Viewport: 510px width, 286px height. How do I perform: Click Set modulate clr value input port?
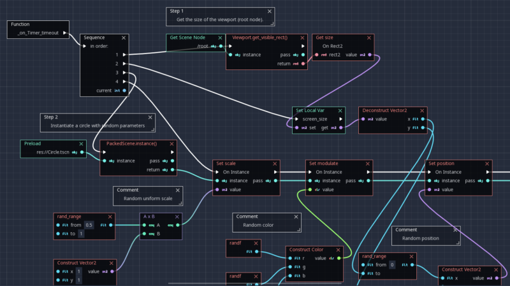310,190
